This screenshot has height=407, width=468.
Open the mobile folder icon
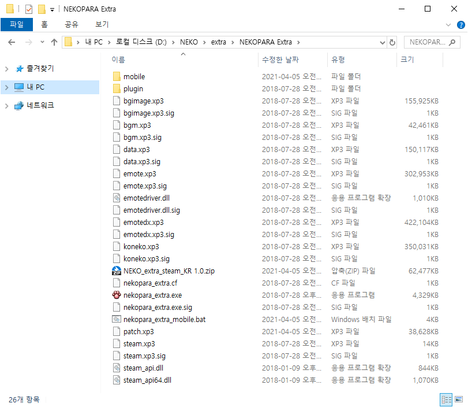pyautogui.click(x=117, y=76)
